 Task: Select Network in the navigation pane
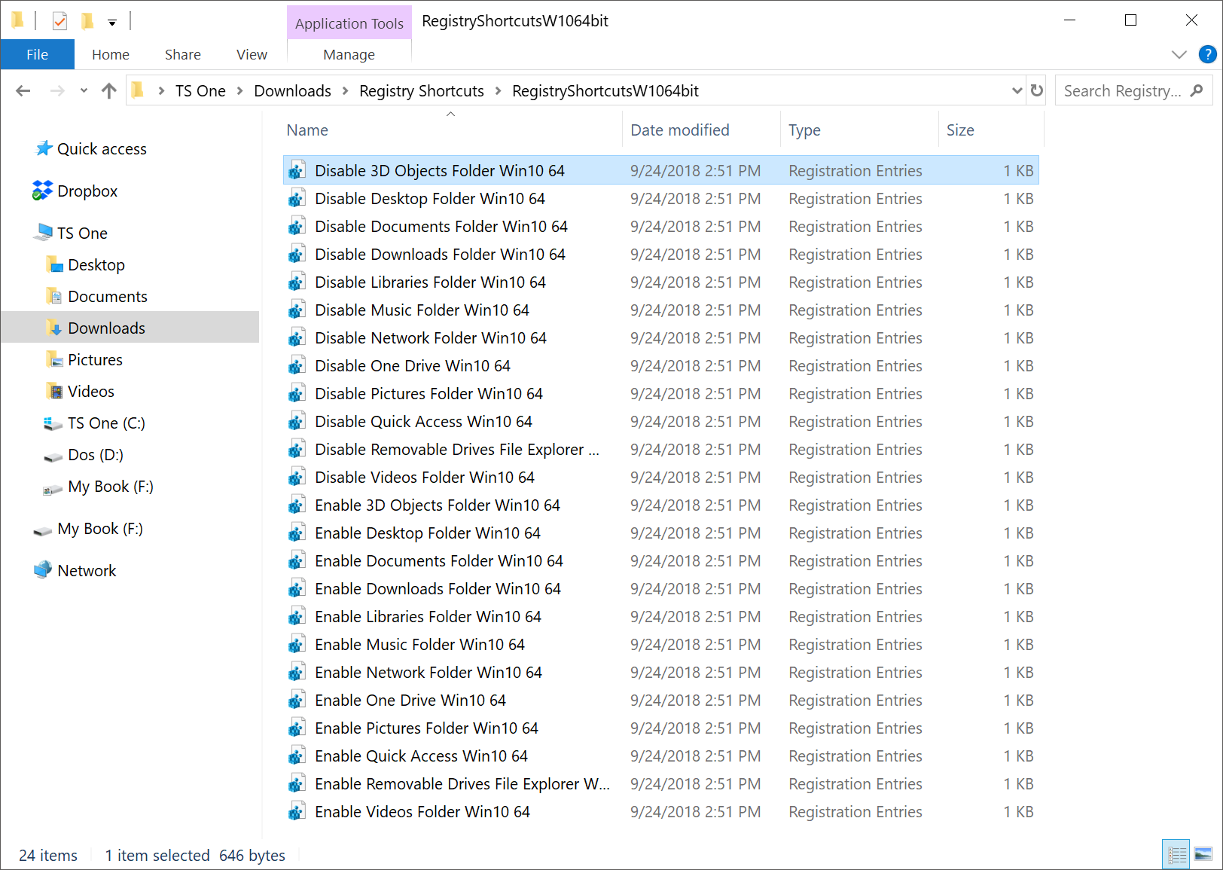point(87,571)
